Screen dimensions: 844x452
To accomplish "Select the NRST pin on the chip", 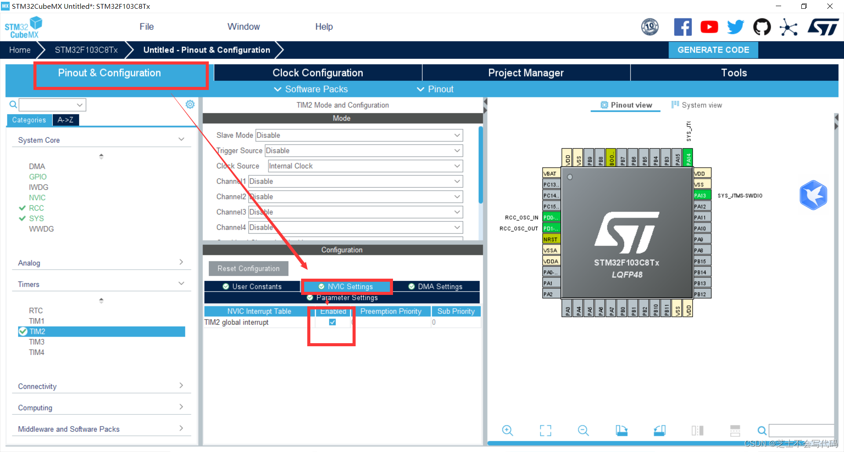I will [552, 239].
